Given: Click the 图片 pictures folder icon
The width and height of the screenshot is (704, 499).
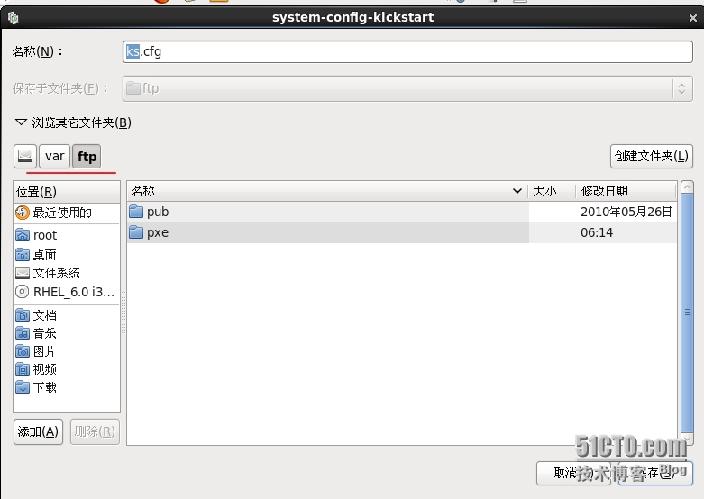Looking at the screenshot, I should point(23,350).
